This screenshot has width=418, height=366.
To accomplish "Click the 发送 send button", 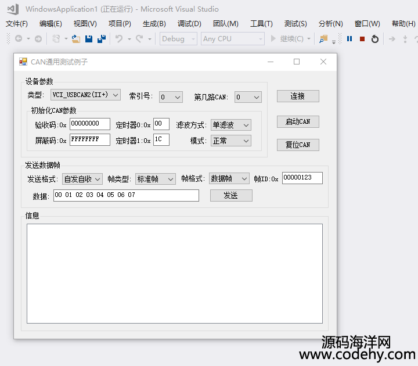I will 231,196.
